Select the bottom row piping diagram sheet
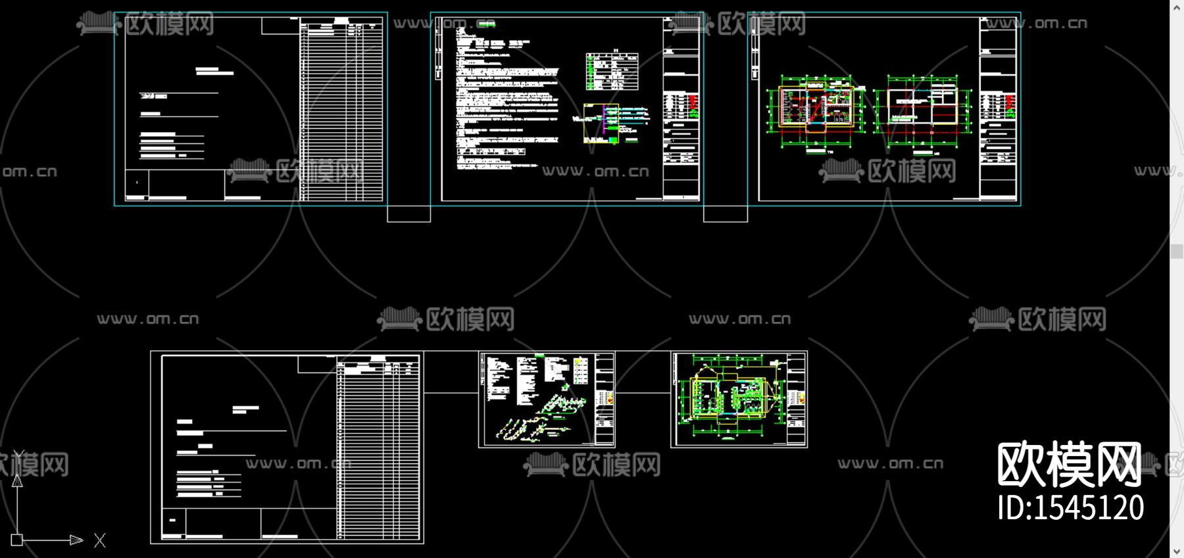 [x=547, y=400]
